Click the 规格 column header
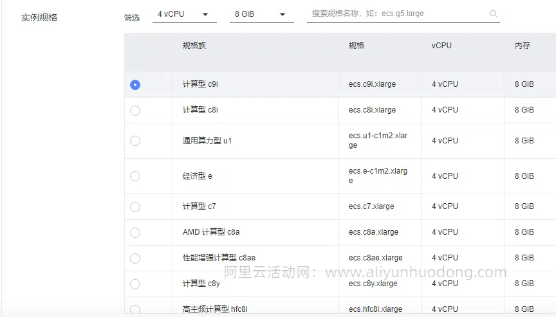This screenshot has height=317, width=556. [357, 46]
